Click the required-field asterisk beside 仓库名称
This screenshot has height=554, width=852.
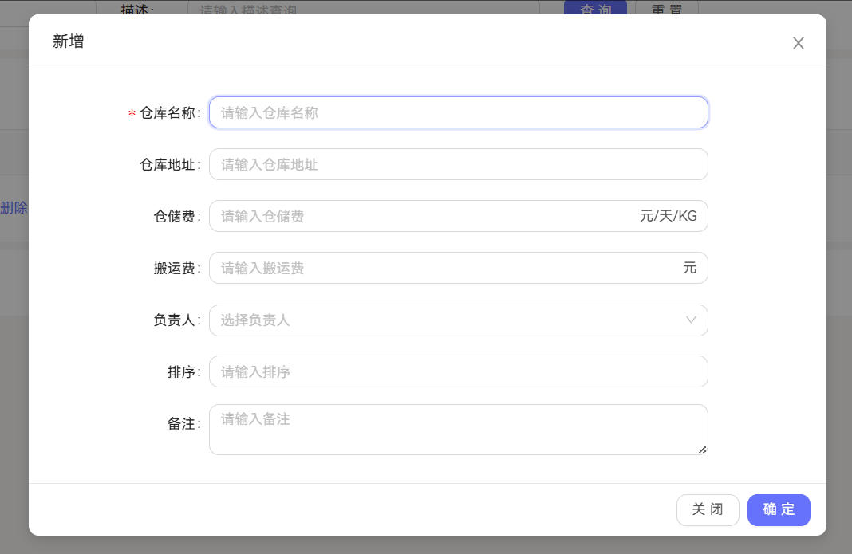130,113
